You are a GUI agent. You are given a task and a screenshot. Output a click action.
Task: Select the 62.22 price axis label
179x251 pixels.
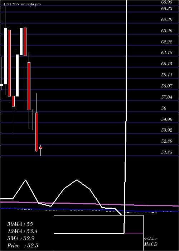pyautogui.click(x=167, y=42)
